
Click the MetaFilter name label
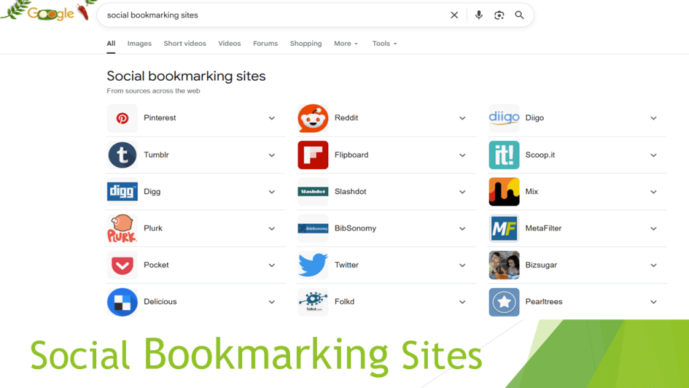(x=544, y=228)
